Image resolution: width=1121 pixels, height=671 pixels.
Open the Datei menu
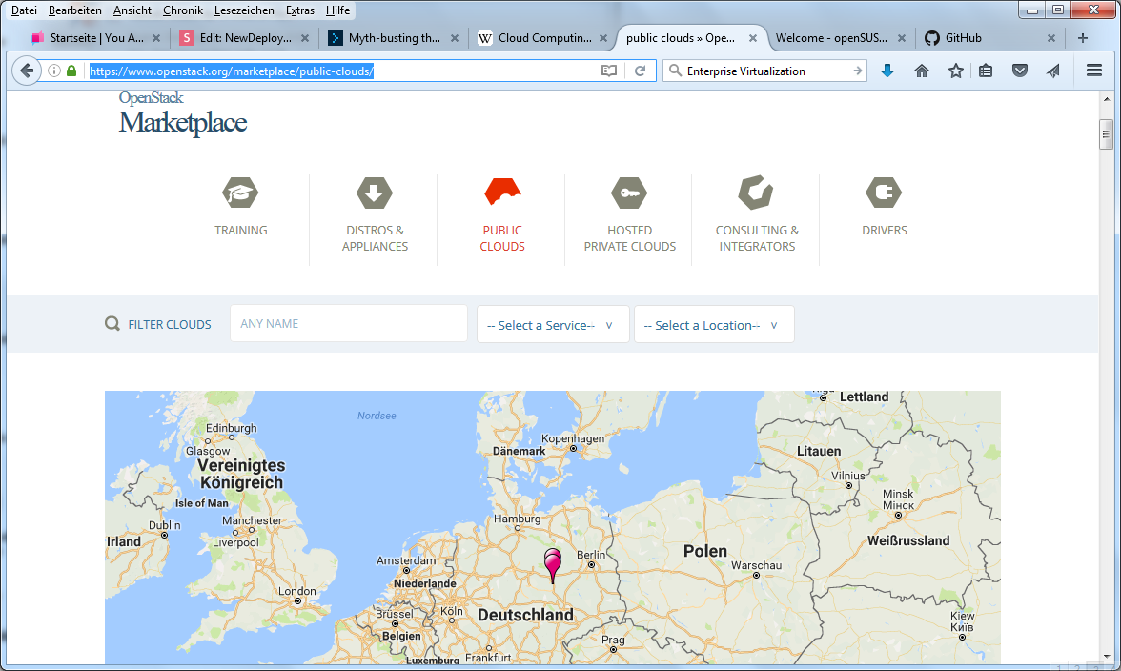24,10
